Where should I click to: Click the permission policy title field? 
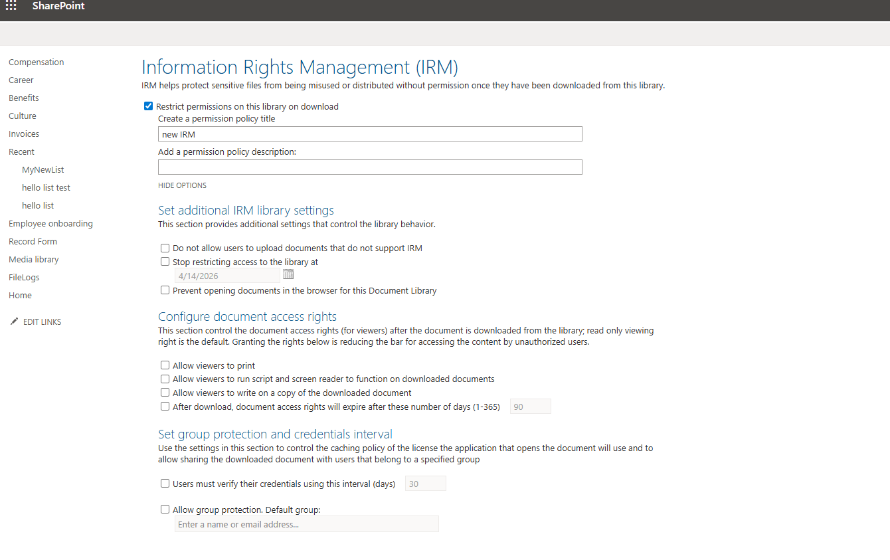[370, 134]
